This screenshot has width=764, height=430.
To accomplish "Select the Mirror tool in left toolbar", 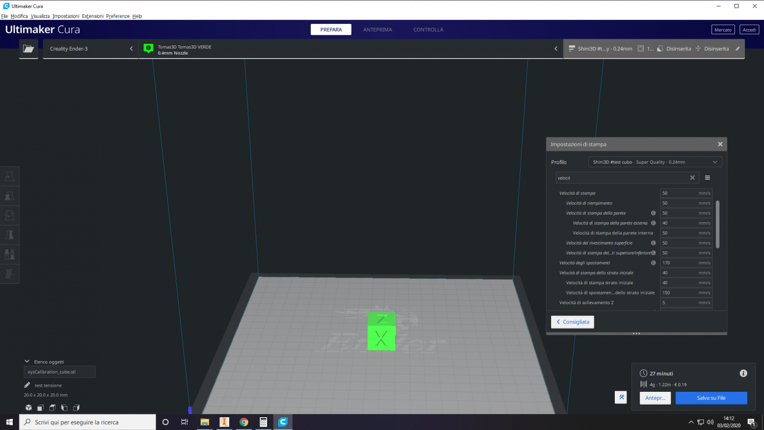I will (10, 234).
